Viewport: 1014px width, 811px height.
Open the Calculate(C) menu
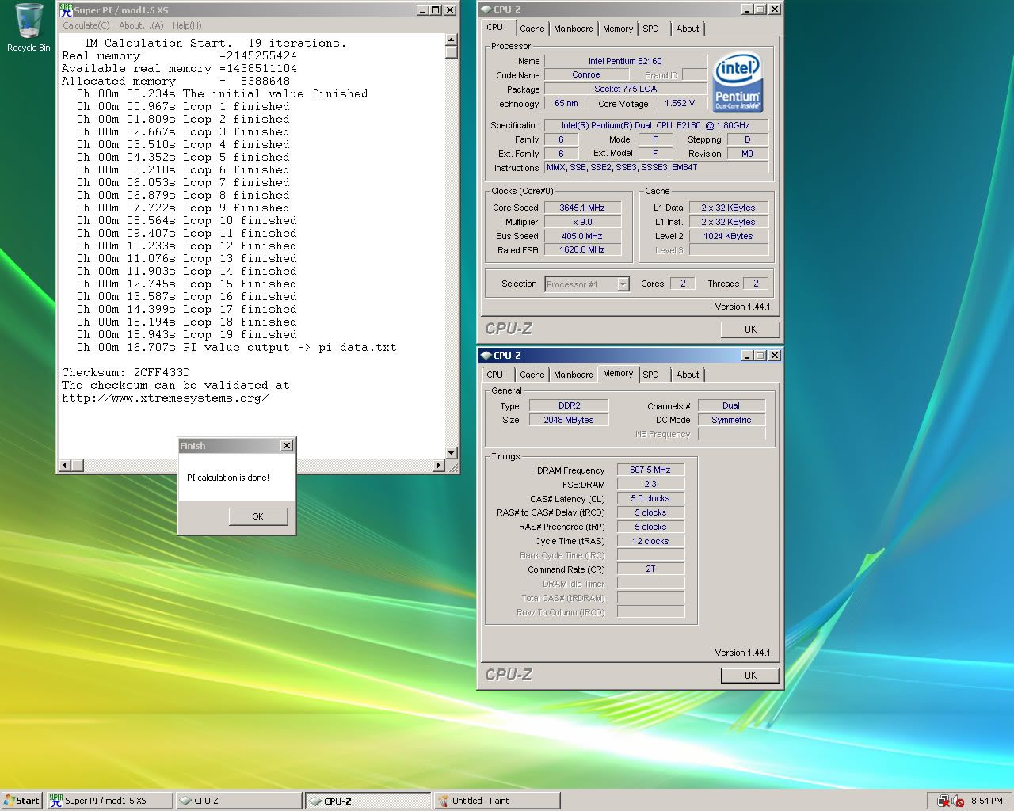[86, 25]
